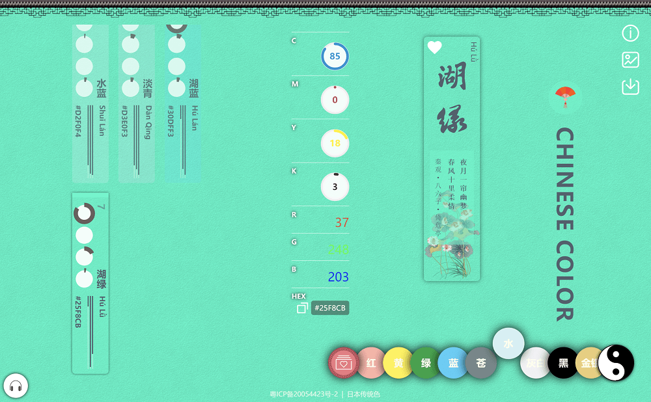
Task: Click the cyan C value 85 dial
Action: [x=335, y=57]
